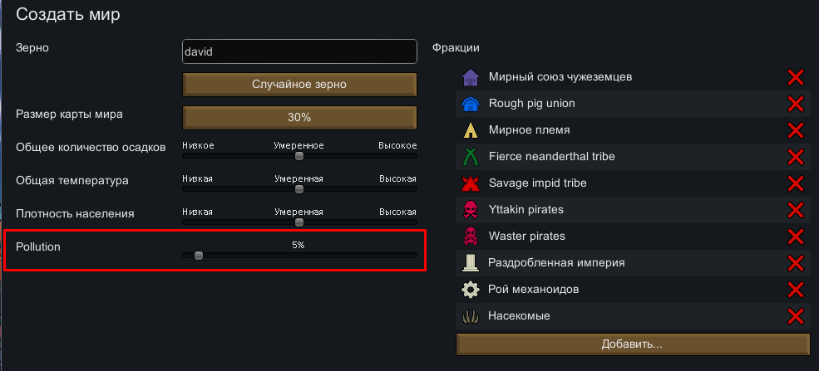Click the Rough pig union faction icon
Screen dimensions: 819x371
coord(470,104)
